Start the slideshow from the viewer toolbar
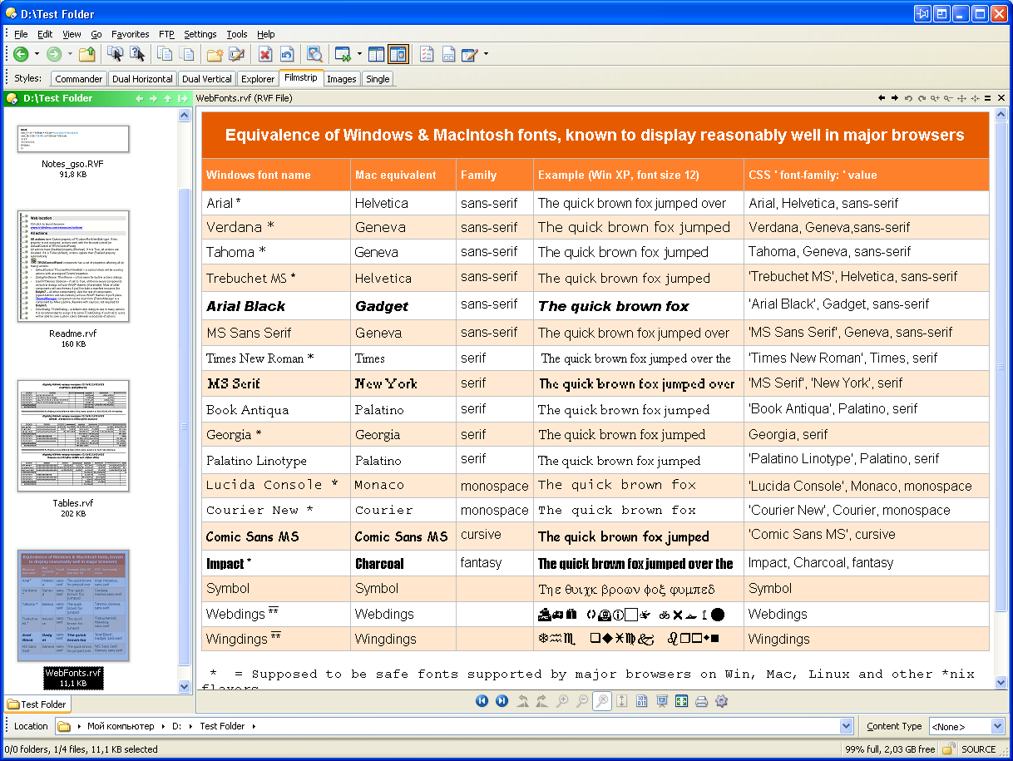 pos(662,701)
